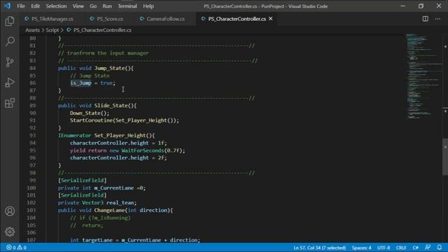Click line number 93 in the gutter
Viewport: 448px width, 252px height.
tap(33, 135)
